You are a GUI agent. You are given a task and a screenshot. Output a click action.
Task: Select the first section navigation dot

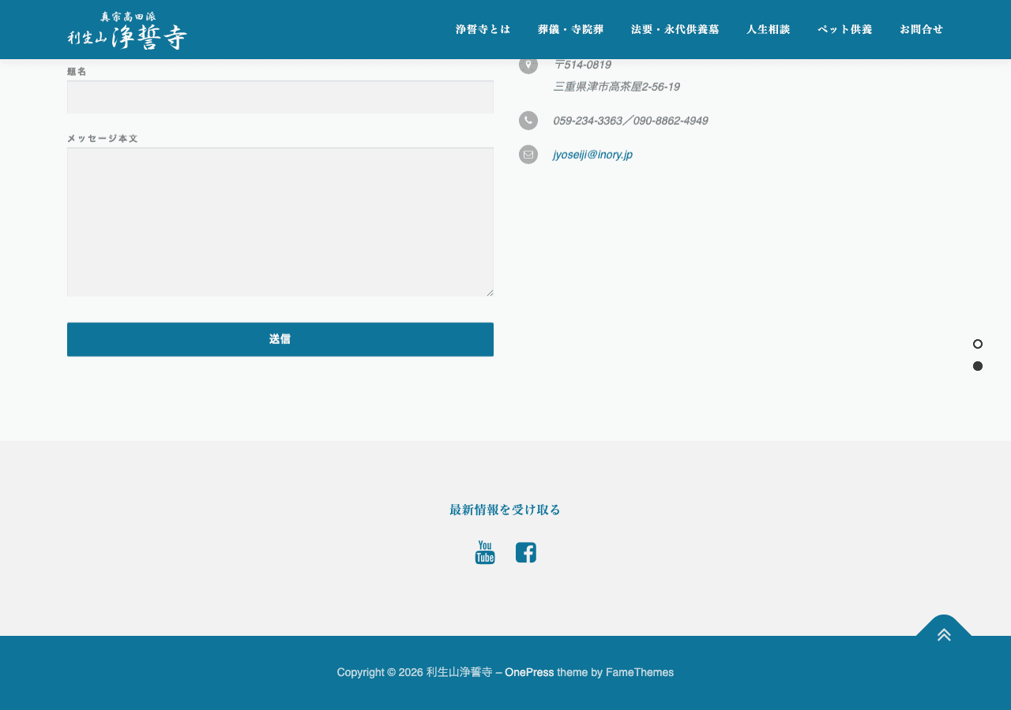tap(978, 344)
